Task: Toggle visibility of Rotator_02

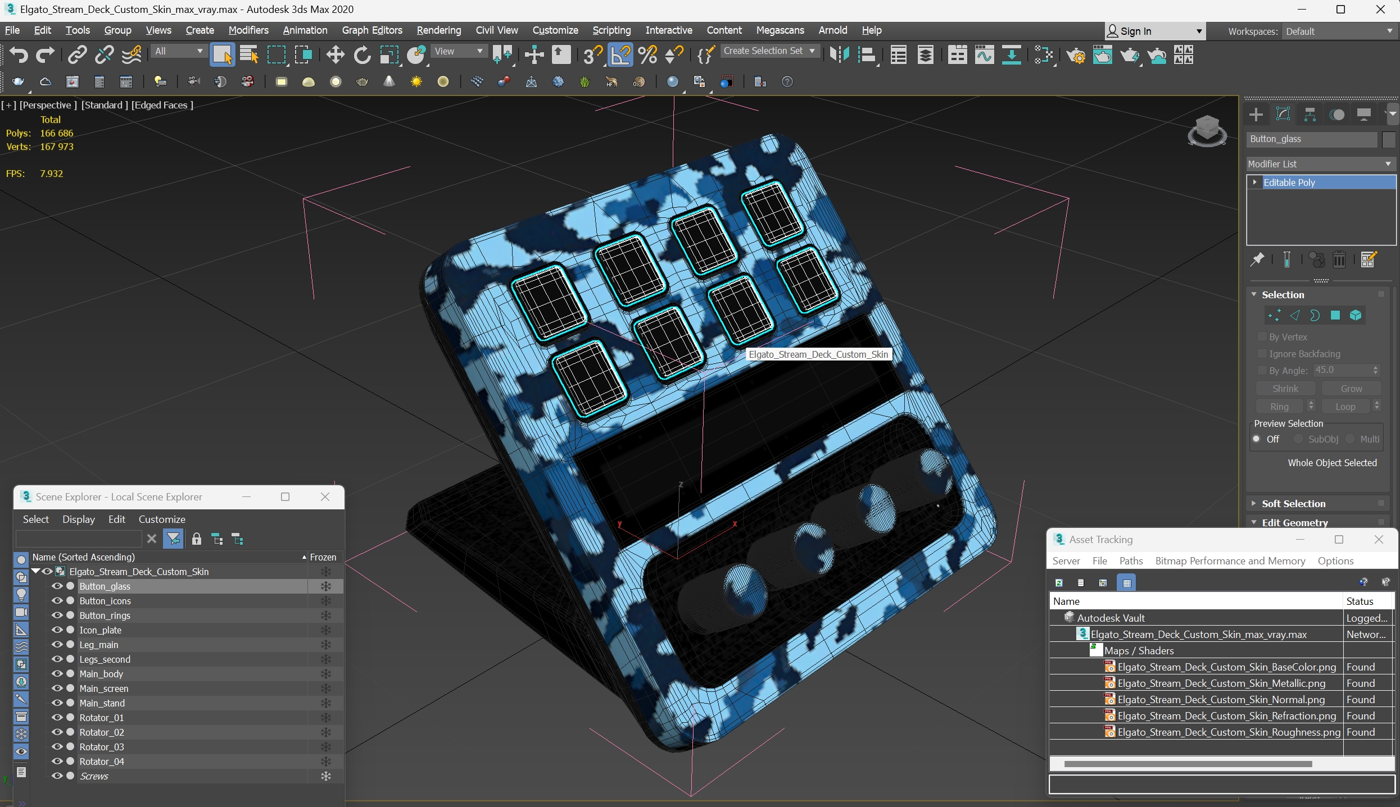Action: (x=57, y=732)
